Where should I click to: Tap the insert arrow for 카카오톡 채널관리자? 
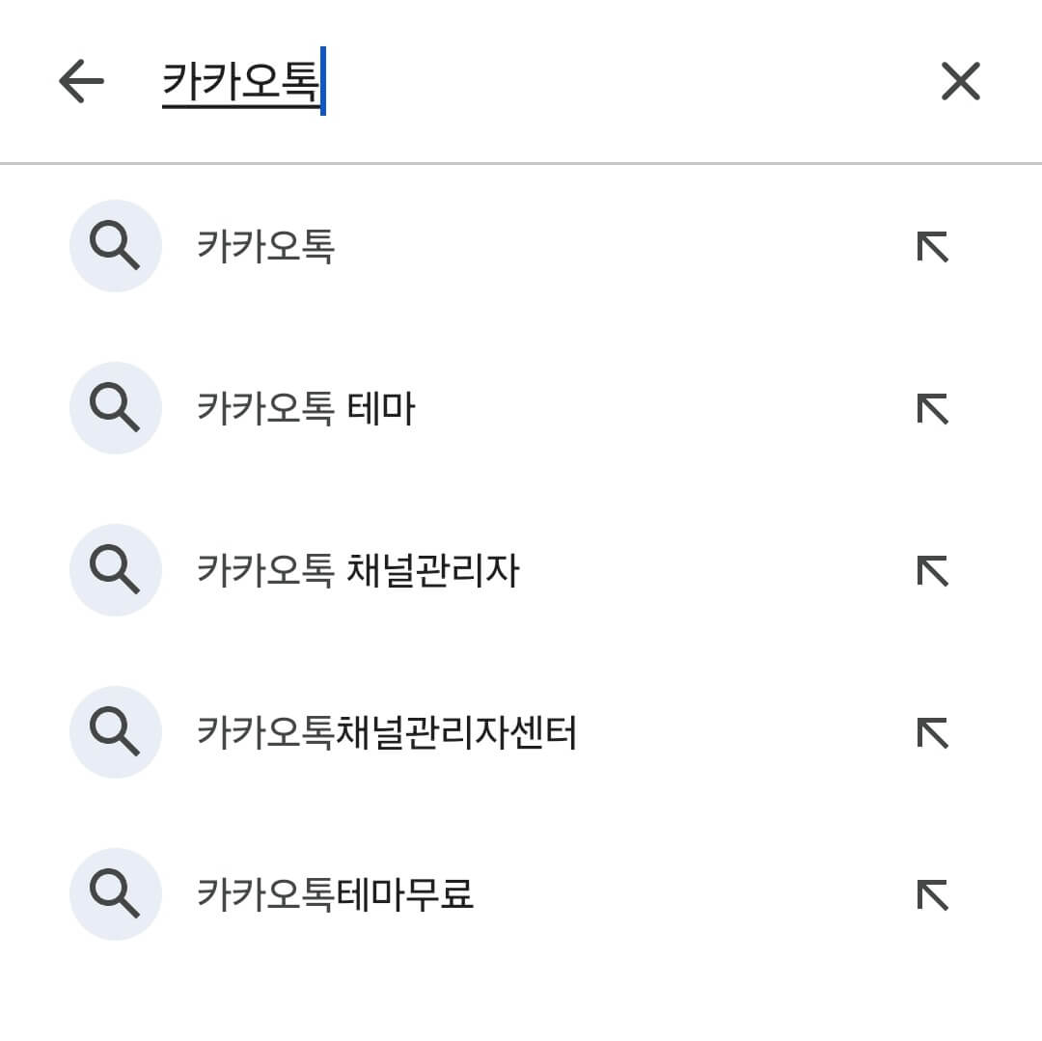[929, 569]
